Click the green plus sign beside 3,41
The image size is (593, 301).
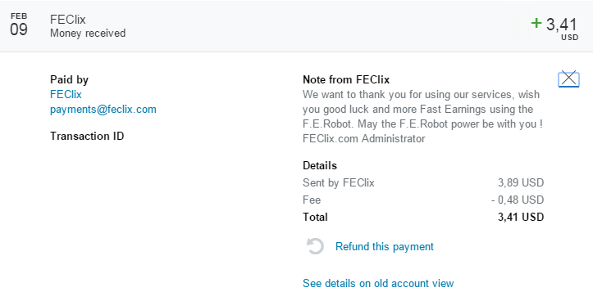point(536,24)
